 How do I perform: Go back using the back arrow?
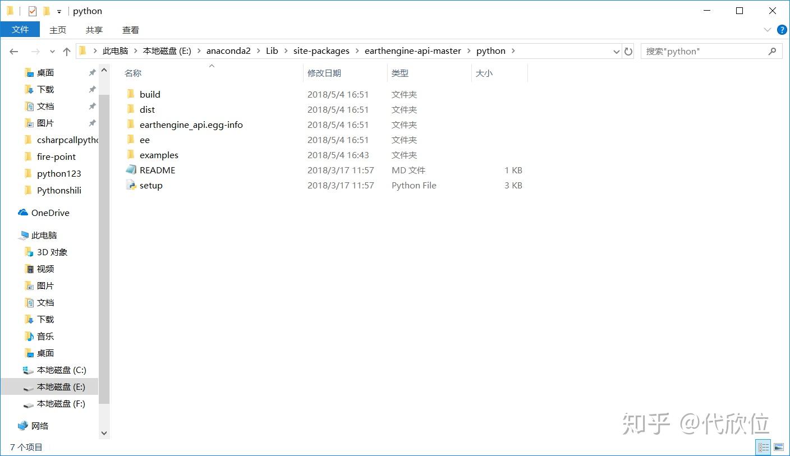coord(14,51)
